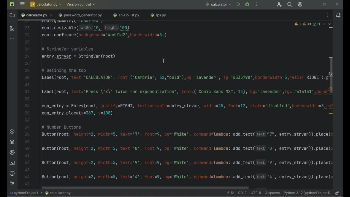Viewport: 350px width, 197px height.
Task: Open the Git version control tool window
Action: click(x=12, y=184)
